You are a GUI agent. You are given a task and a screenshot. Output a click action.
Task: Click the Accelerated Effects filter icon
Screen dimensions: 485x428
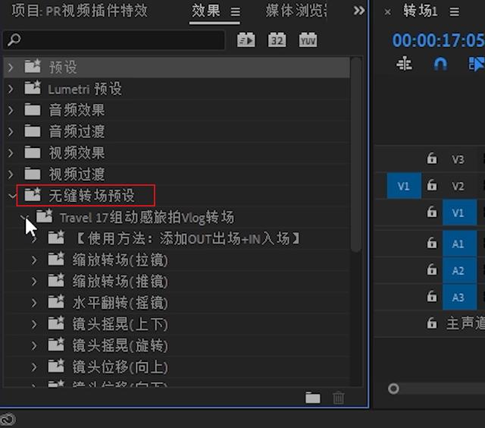tap(246, 40)
